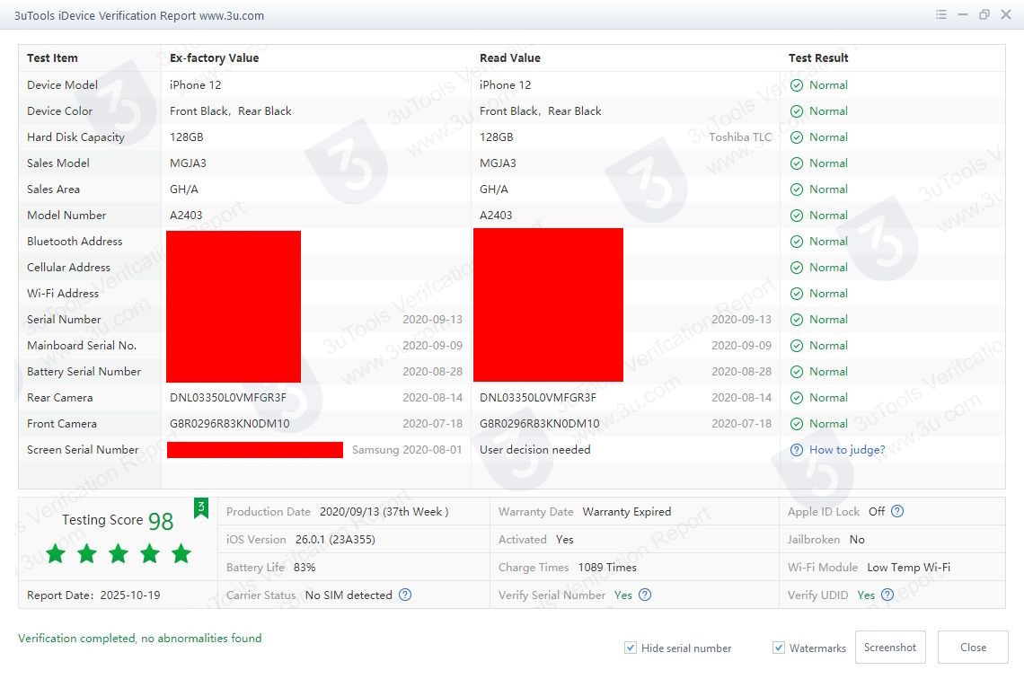Click the Normal check icon for Front Camera
Screen dimensions: 1024x679
point(797,424)
